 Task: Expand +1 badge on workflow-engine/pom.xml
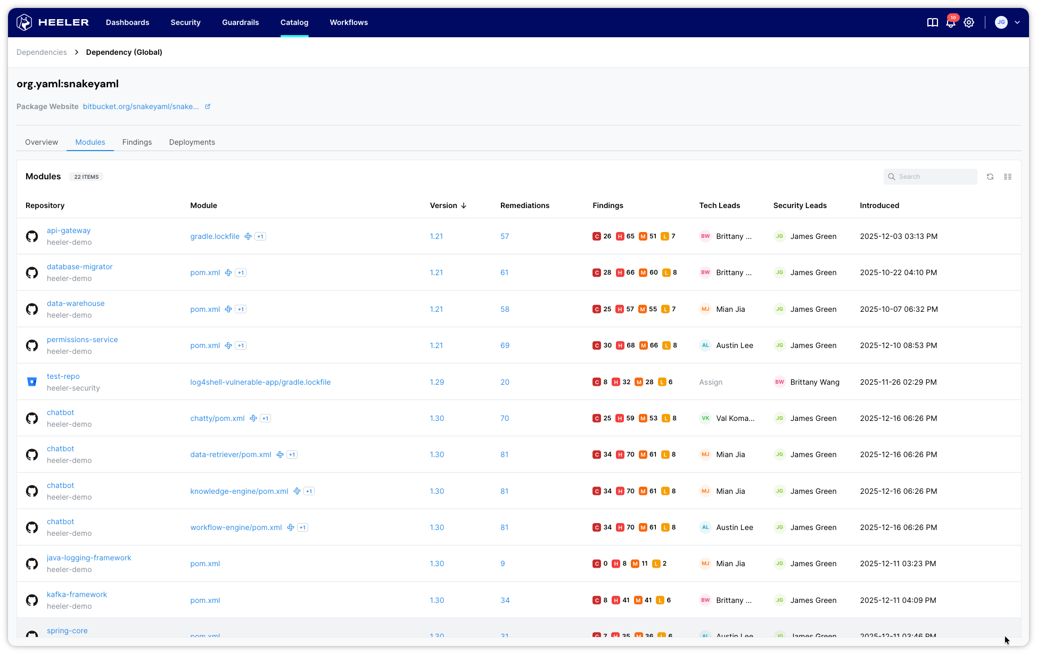tap(302, 527)
